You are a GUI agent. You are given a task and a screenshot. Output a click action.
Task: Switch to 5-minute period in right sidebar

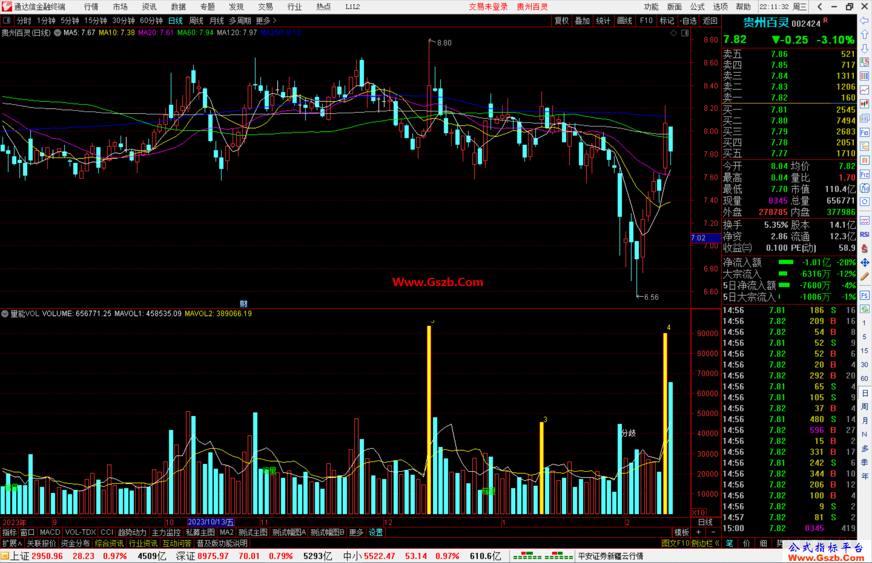pyautogui.click(x=864, y=337)
